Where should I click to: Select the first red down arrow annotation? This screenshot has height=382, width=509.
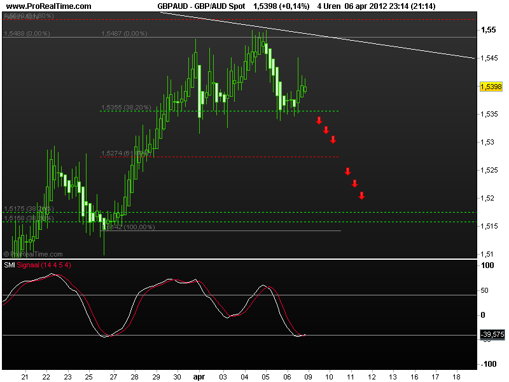click(x=318, y=119)
